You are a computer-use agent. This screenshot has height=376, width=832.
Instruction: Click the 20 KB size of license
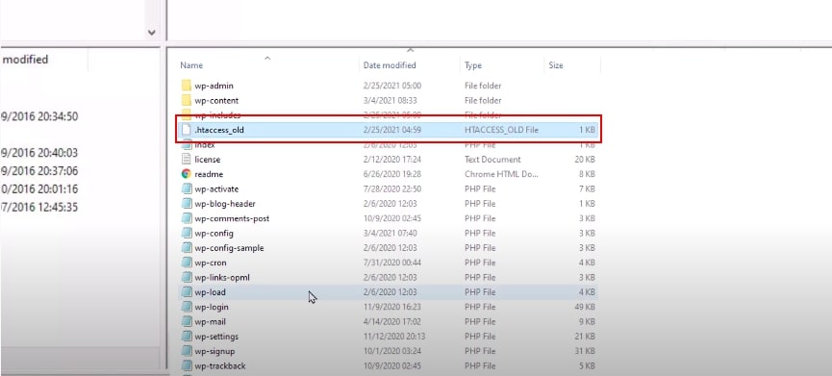coord(586,159)
